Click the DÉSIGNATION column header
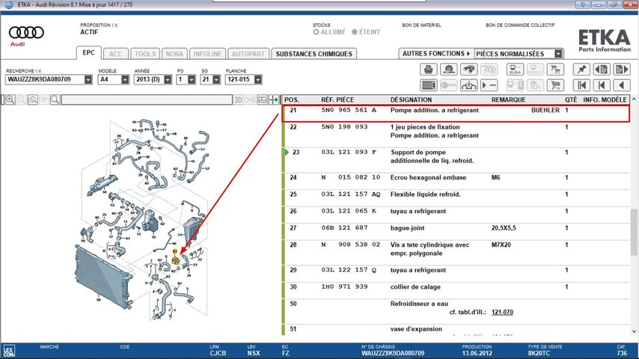The height and width of the screenshot is (359, 639). pos(411,99)
